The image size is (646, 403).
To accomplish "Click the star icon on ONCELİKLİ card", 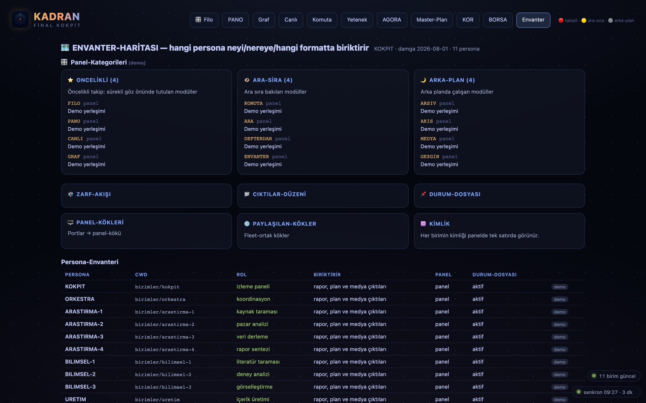I will [70, 80].
